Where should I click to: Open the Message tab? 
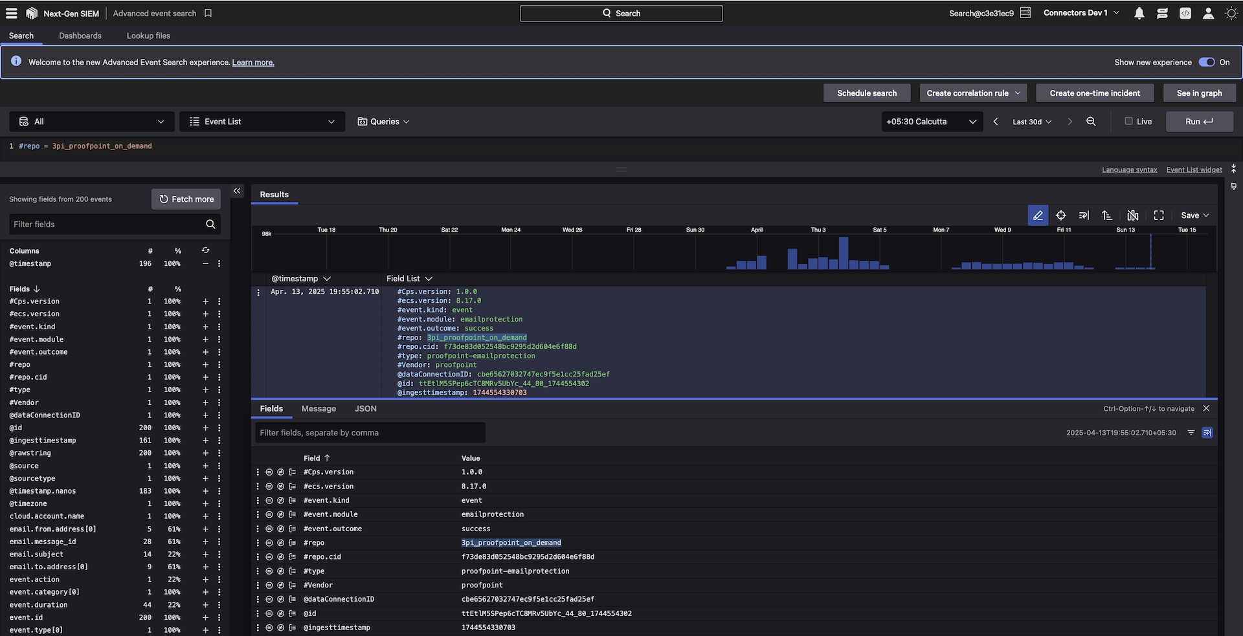[319, 409]
